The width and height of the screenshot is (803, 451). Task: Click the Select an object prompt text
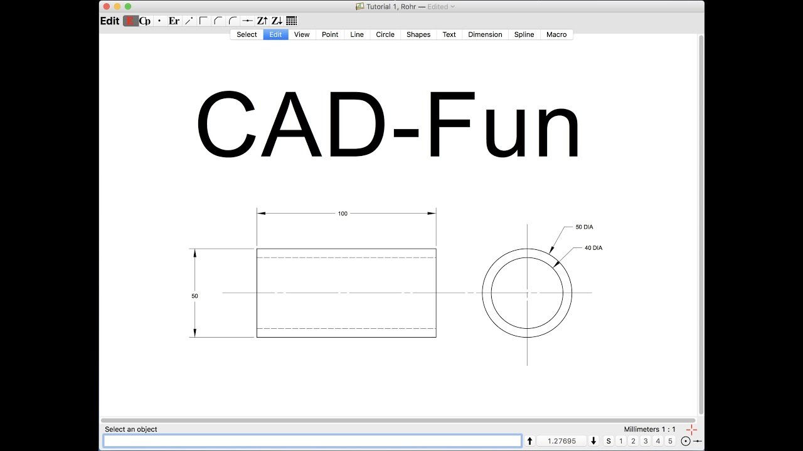pyautogui.click(x=131, y=429)
